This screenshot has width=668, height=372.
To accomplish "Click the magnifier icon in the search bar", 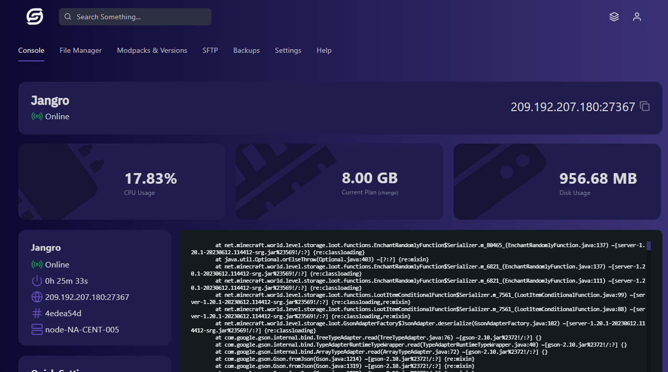I will tap(68, 16).
